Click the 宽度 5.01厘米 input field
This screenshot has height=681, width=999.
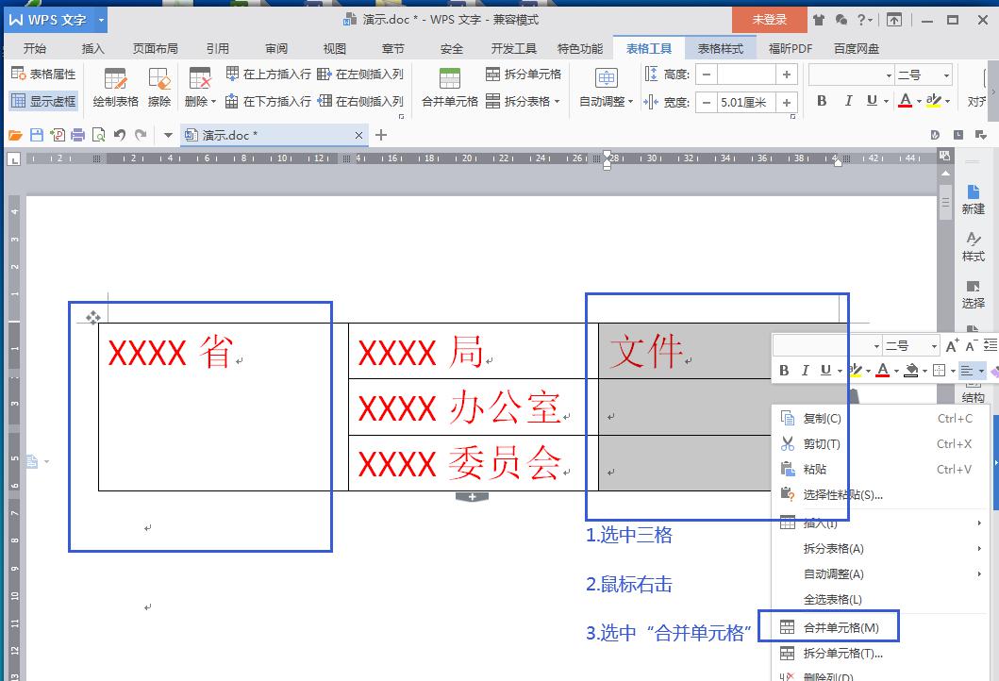coord(746,102)
